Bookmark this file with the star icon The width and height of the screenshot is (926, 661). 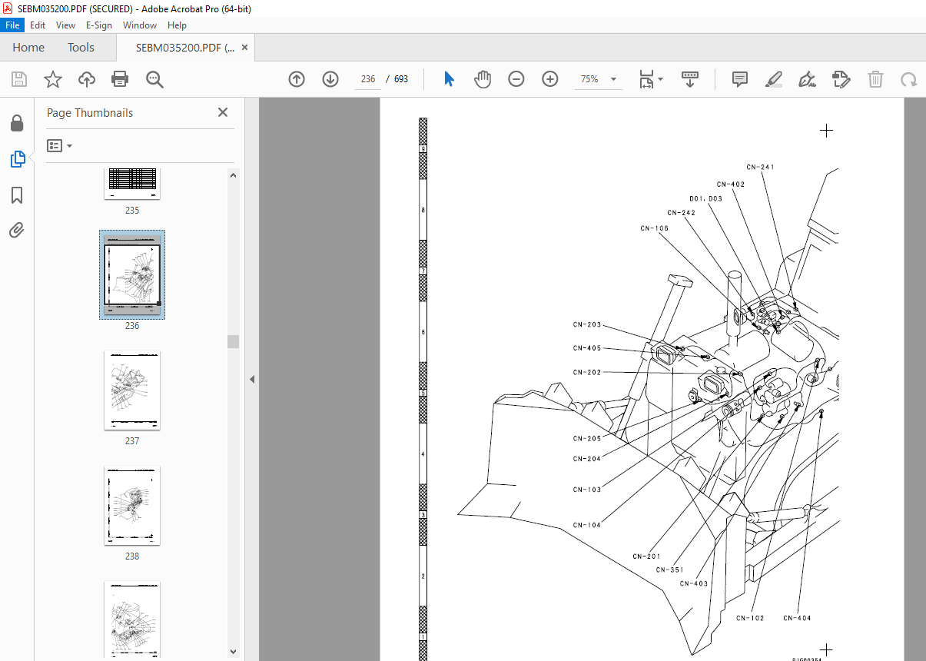[x=53, y=79]
